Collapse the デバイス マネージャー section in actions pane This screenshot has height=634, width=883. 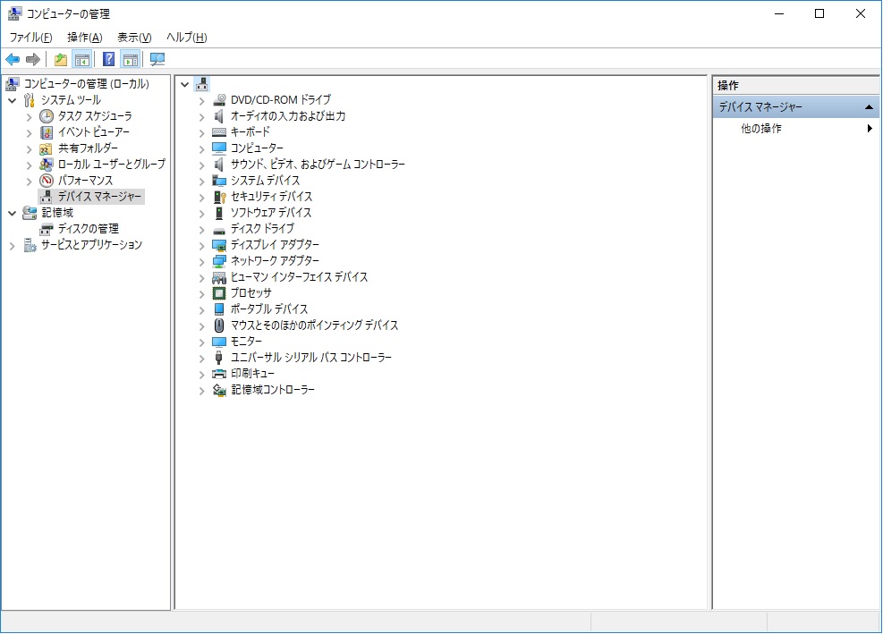point(867,107)
